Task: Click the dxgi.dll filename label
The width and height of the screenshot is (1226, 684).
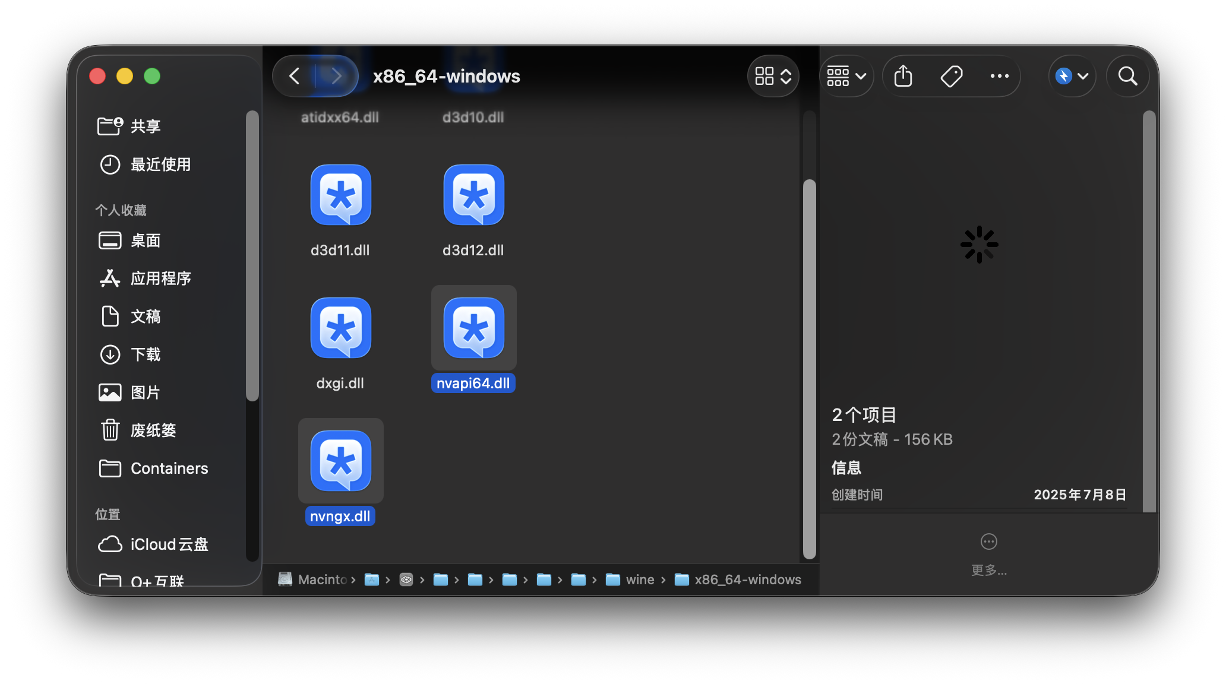Action: (340, 383)
